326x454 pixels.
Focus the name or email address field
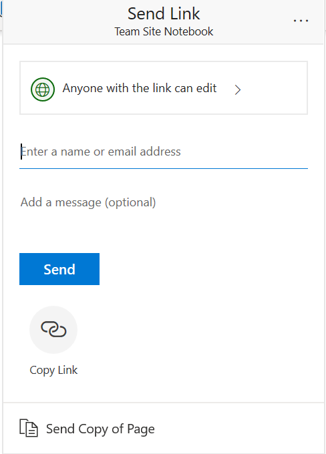164,152
